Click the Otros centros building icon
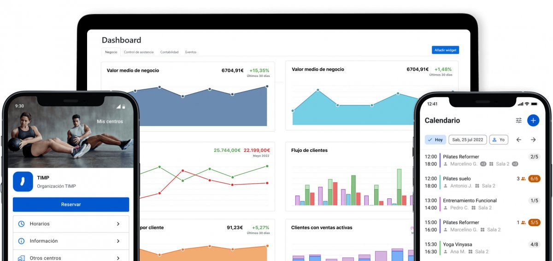Viewport: 553px width, 261px height. tap(21, 258)
